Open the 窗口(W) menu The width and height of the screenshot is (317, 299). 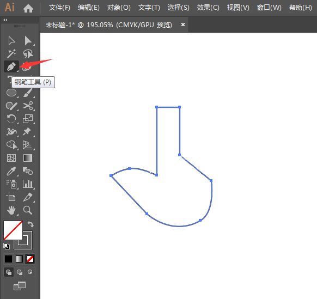(269, 8)
